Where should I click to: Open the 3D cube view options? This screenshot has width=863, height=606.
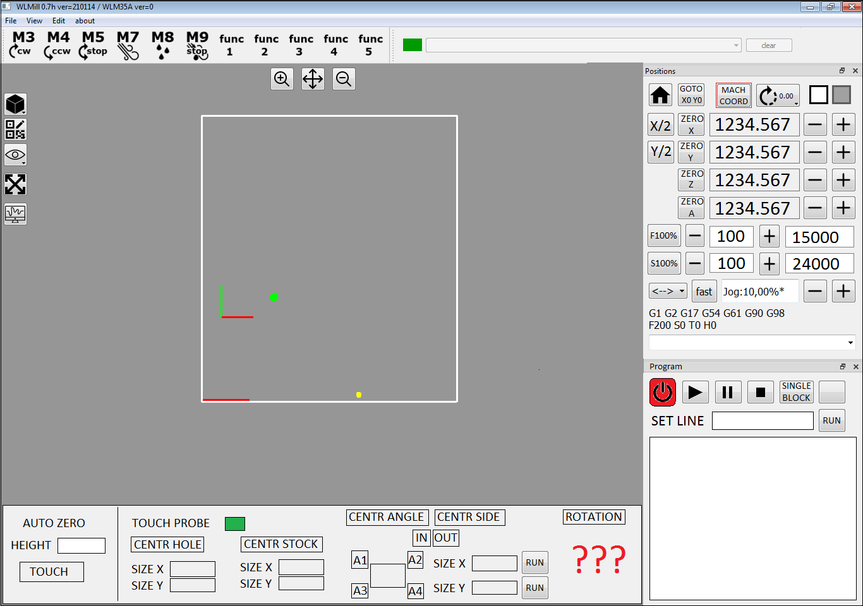(x=15, y=104)
